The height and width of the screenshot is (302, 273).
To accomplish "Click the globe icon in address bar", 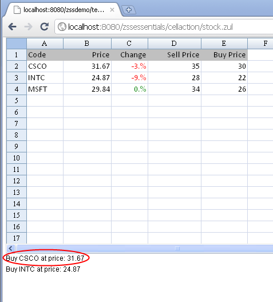I will [62, 27].
